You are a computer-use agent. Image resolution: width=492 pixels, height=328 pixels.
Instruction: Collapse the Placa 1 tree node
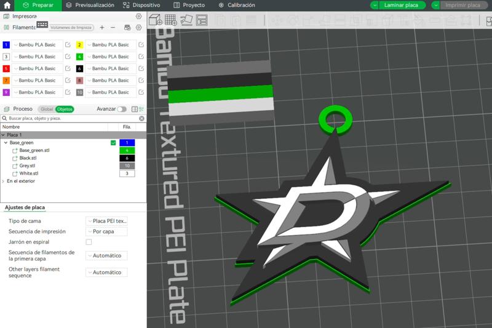(x=3, y=135)
